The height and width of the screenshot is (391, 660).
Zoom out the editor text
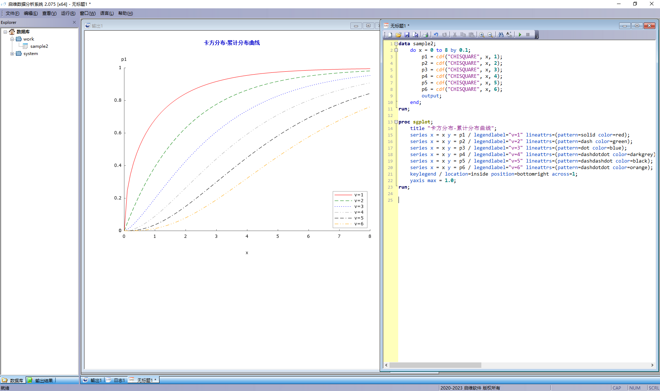coord(490,35)
